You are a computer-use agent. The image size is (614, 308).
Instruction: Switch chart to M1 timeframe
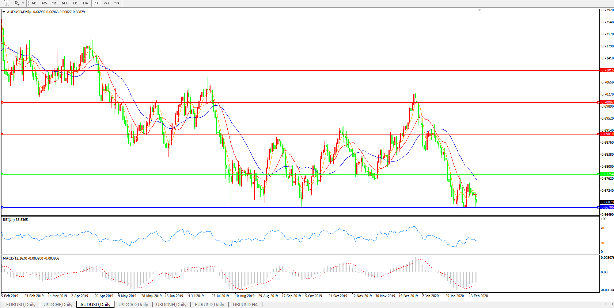click(34, 3)
